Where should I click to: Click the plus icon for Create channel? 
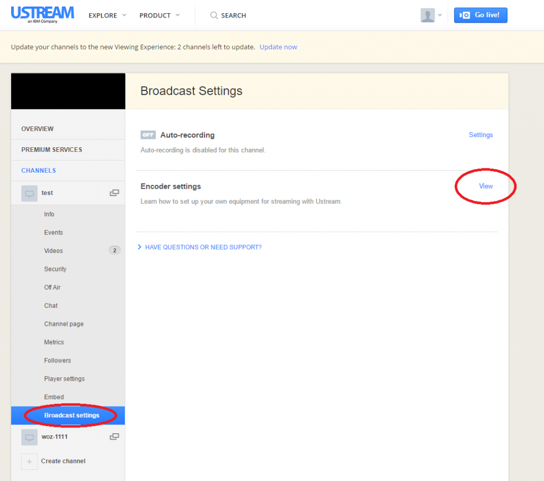29,461
